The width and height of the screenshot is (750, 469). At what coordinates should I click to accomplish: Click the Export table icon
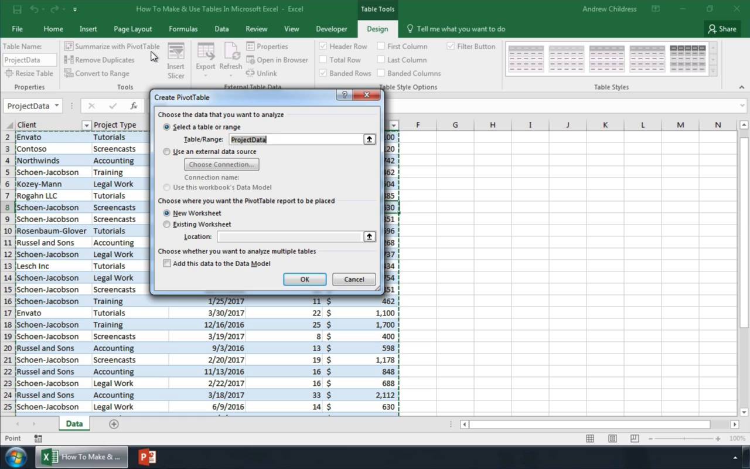coord(205,51)
